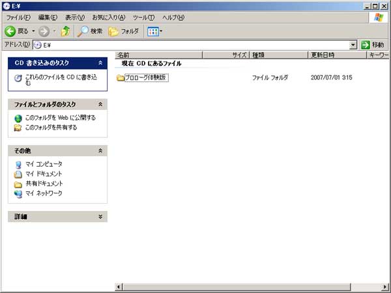Click the horizontal scrollbar track
This screenshot has height=293, width=391.
(x=366, y=286)
